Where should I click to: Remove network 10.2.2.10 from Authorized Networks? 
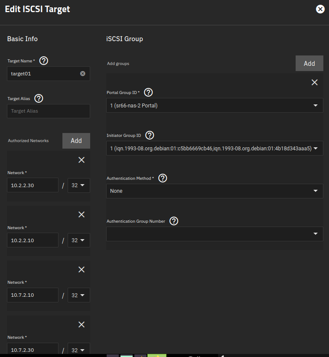point(81,214)
